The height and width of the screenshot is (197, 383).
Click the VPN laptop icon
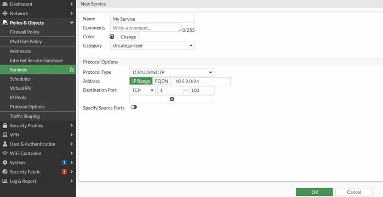pos(5,135)
